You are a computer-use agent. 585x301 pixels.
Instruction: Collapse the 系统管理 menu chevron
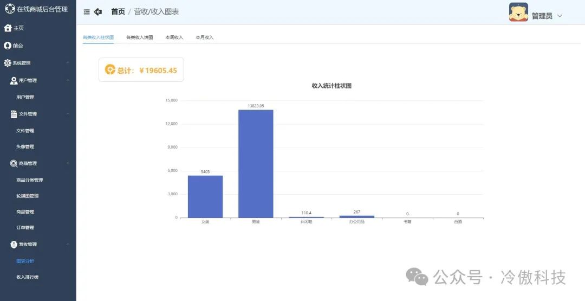coord(68,63)
